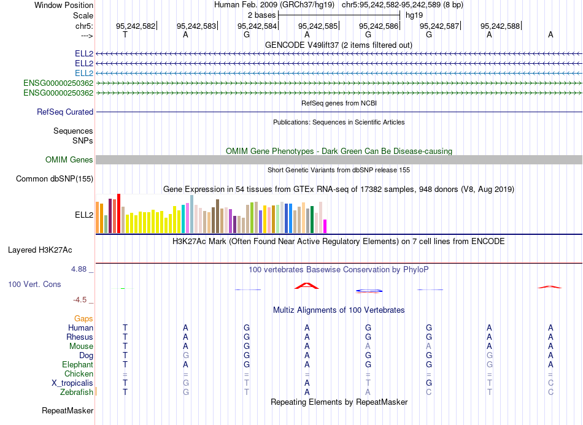Select the Dog species label

click(87, 356)
